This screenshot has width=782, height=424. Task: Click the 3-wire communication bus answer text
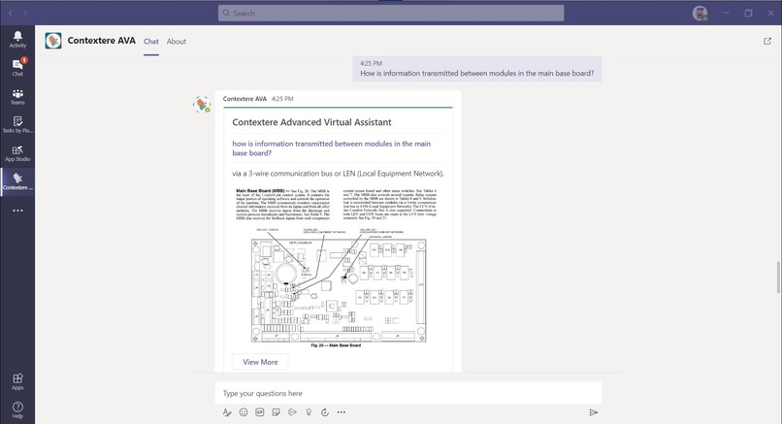point(338,174)
